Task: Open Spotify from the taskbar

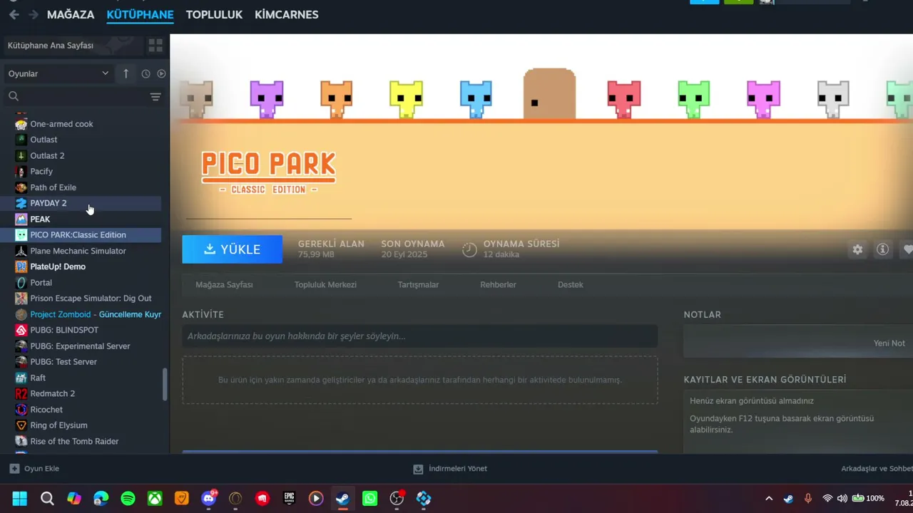Action: click(x=128, y=499)
